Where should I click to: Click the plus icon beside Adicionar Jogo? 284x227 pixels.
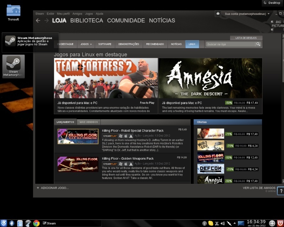(38, 188)
